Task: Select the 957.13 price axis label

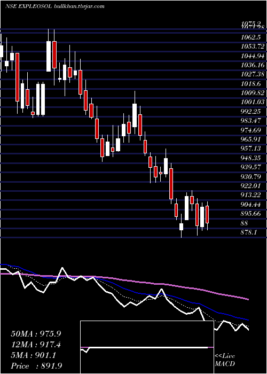Action: tap(251, 149)
